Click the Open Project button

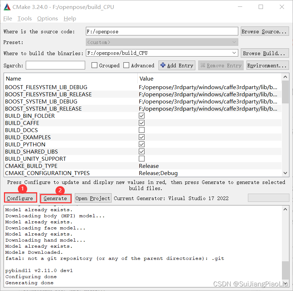coord(93,198)
